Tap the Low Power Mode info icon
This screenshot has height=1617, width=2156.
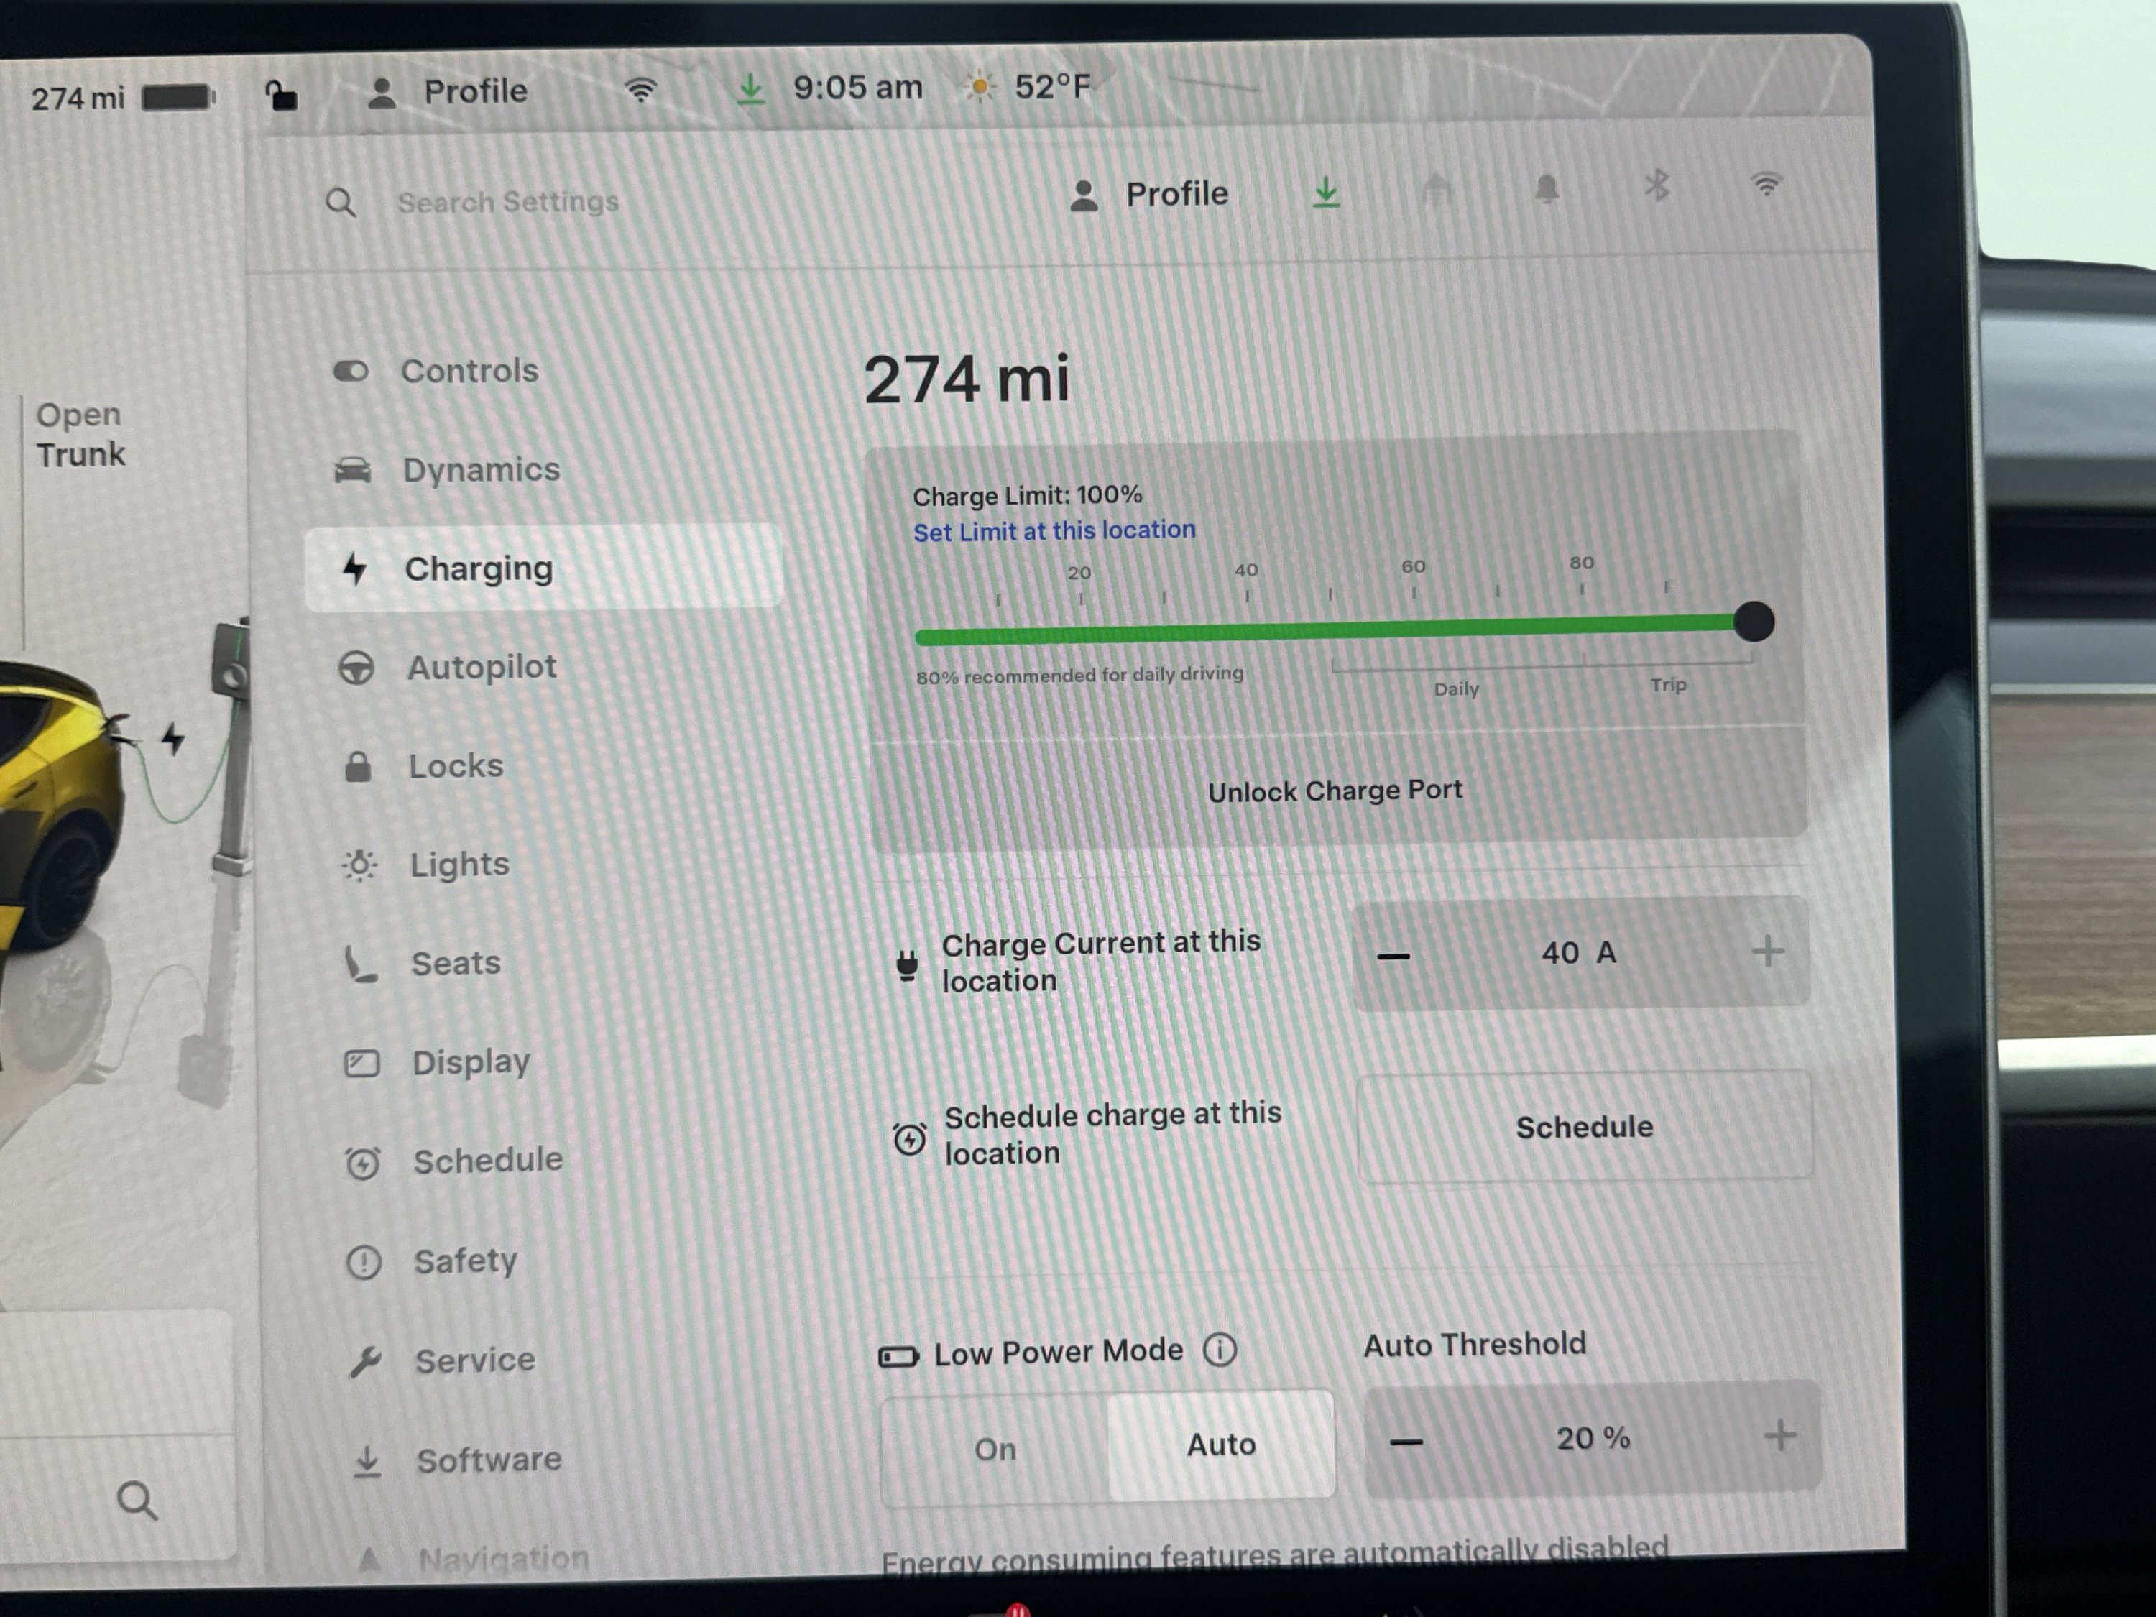tap(1220, 1349)
